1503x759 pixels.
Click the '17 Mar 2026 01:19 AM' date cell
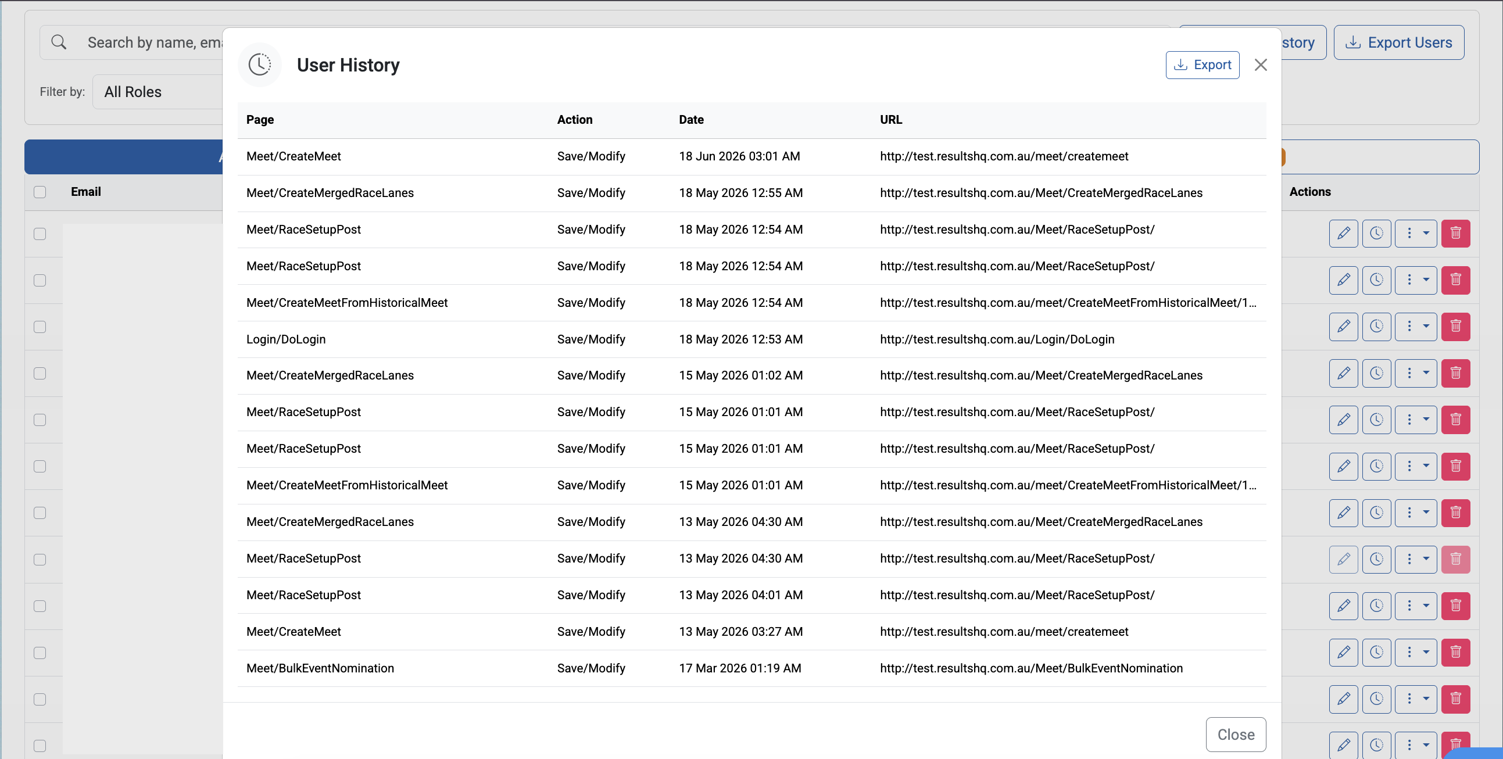pyautogui.click(x=740, y=668)
